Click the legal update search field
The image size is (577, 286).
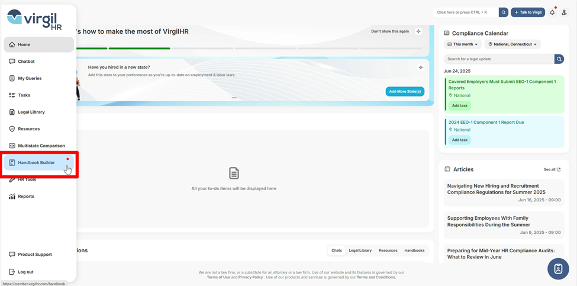(499, 59)
